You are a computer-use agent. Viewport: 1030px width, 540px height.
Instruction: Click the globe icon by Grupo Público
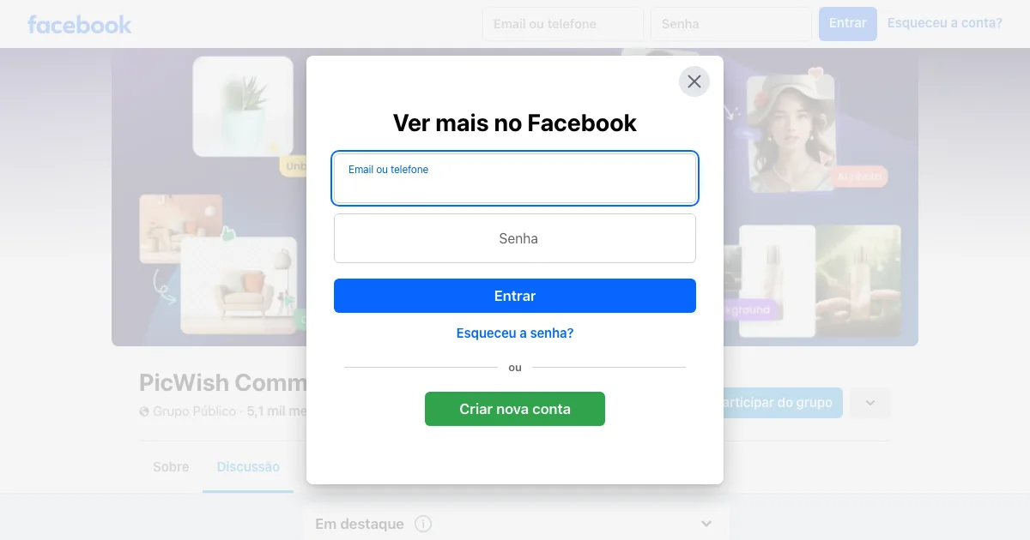coord(144,411)
